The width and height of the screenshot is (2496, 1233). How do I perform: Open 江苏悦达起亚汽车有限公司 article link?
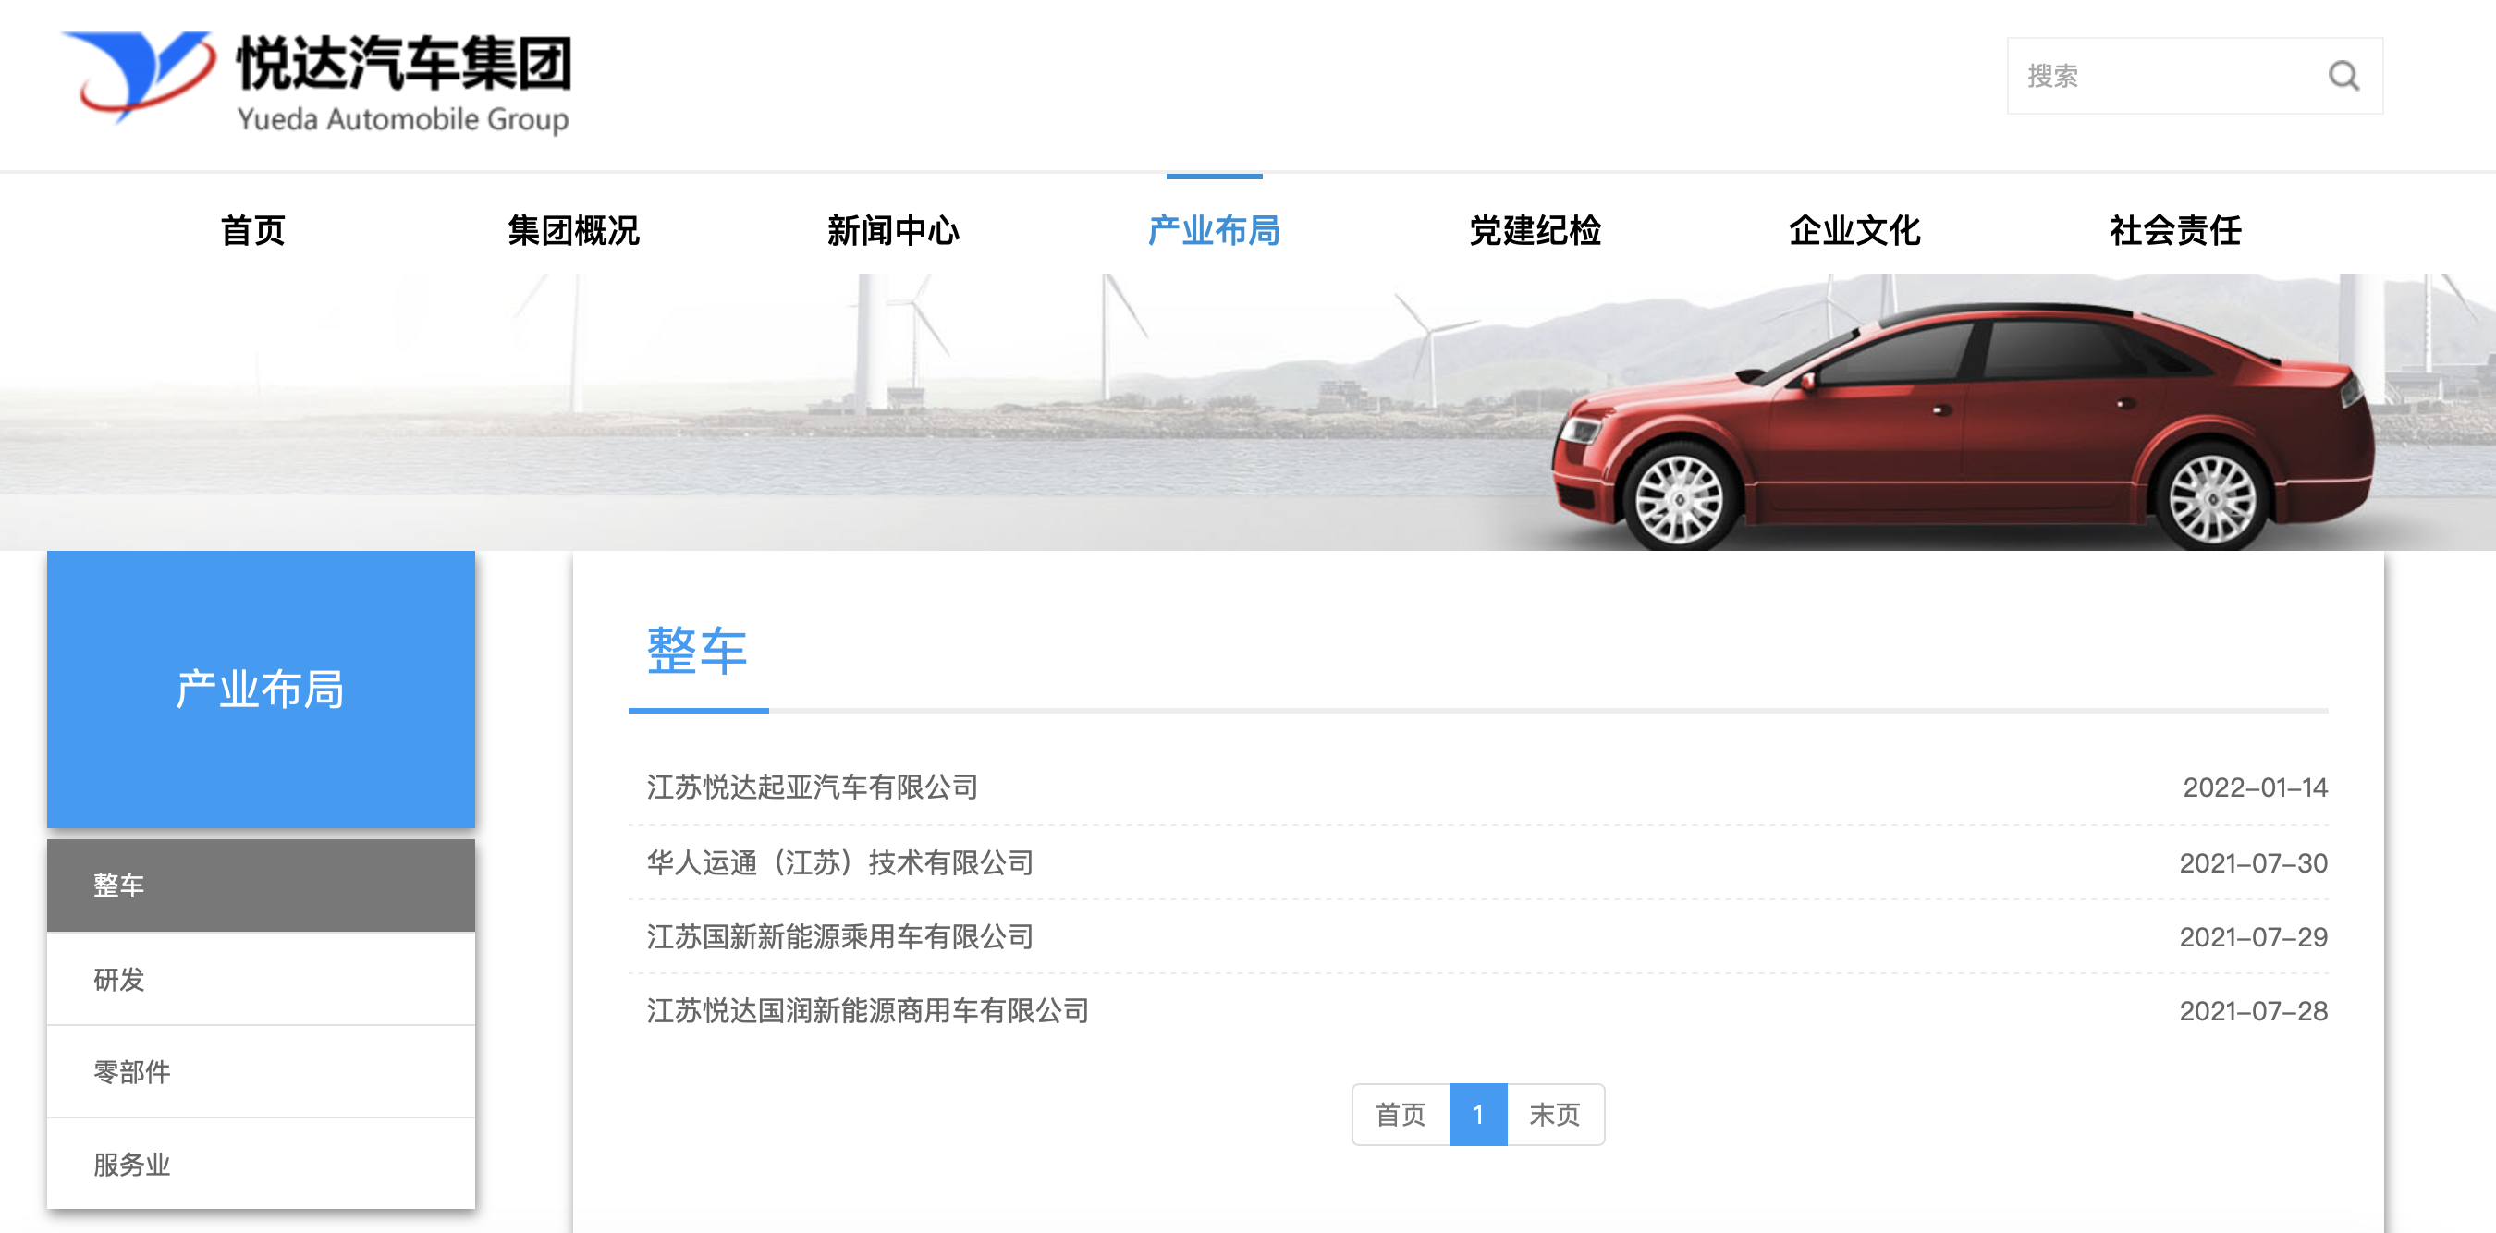coord(812,787)
